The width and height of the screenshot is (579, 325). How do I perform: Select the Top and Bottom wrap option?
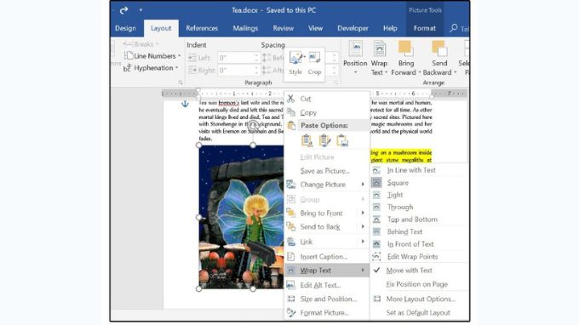[x=419, y=220]
